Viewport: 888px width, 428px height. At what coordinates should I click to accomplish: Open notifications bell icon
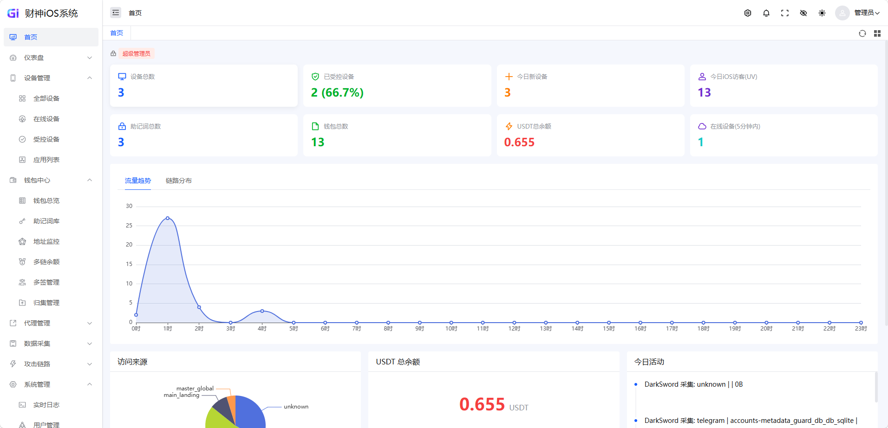(766, 13)
